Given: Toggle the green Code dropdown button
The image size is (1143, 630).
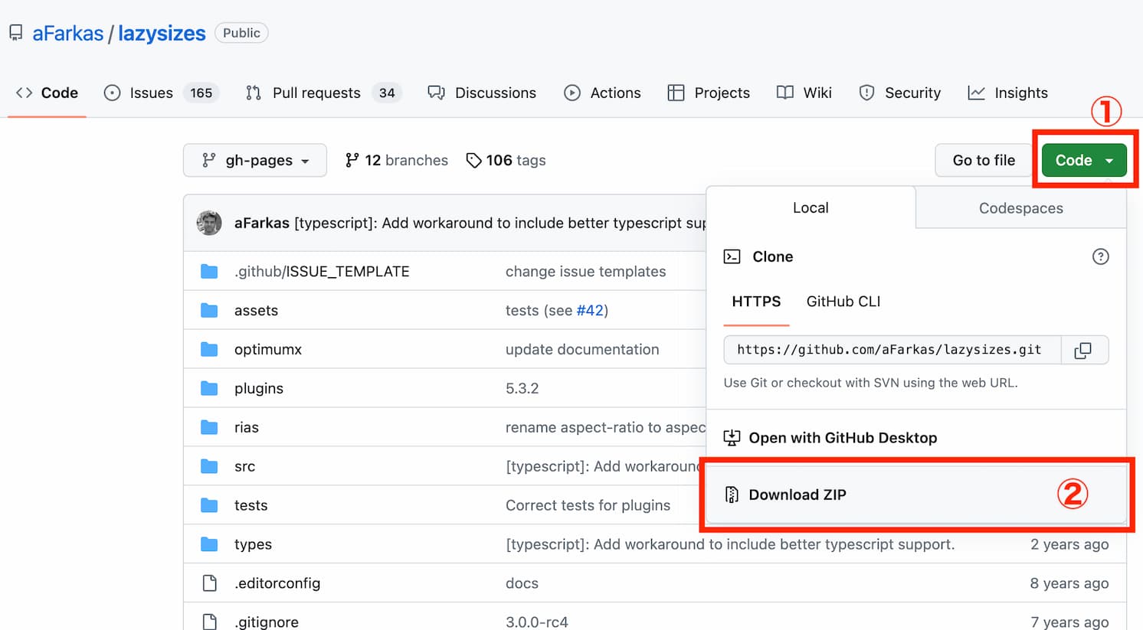Looking at the screenshot, I should [x=1084, y=160].
